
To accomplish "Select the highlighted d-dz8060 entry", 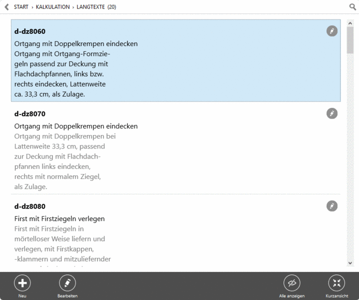I will click(175, 60).
